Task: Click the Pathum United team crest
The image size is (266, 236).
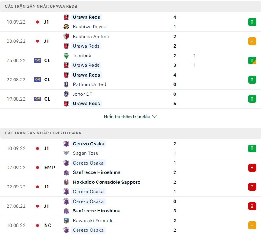Action: (66, 84)
